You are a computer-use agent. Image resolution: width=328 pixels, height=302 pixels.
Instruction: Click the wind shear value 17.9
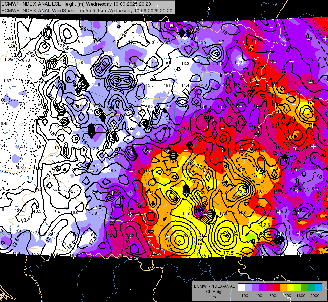[x=115, y=63]
